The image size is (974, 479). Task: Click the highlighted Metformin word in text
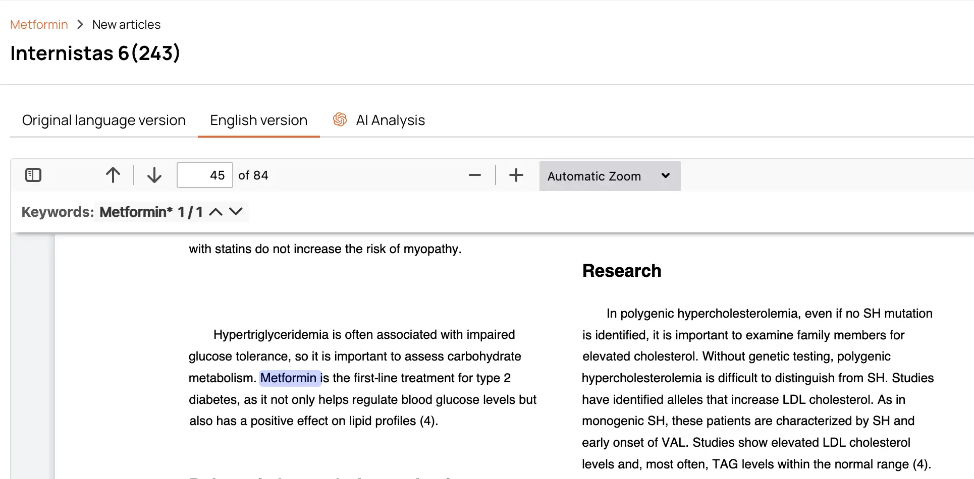[289, 378]
